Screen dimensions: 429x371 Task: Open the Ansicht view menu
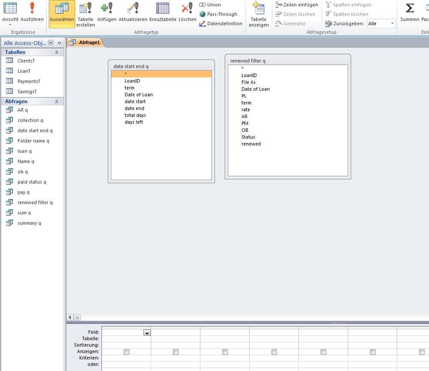point(10,19)
